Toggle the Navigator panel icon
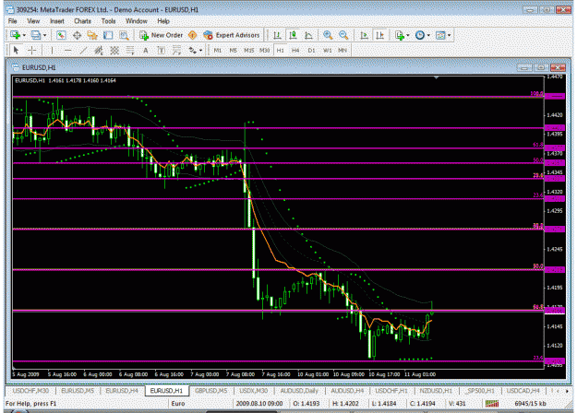577x413 pixels. tap(92, 35)
